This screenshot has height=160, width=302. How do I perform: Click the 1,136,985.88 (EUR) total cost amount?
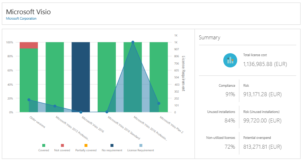coord(265,64)
